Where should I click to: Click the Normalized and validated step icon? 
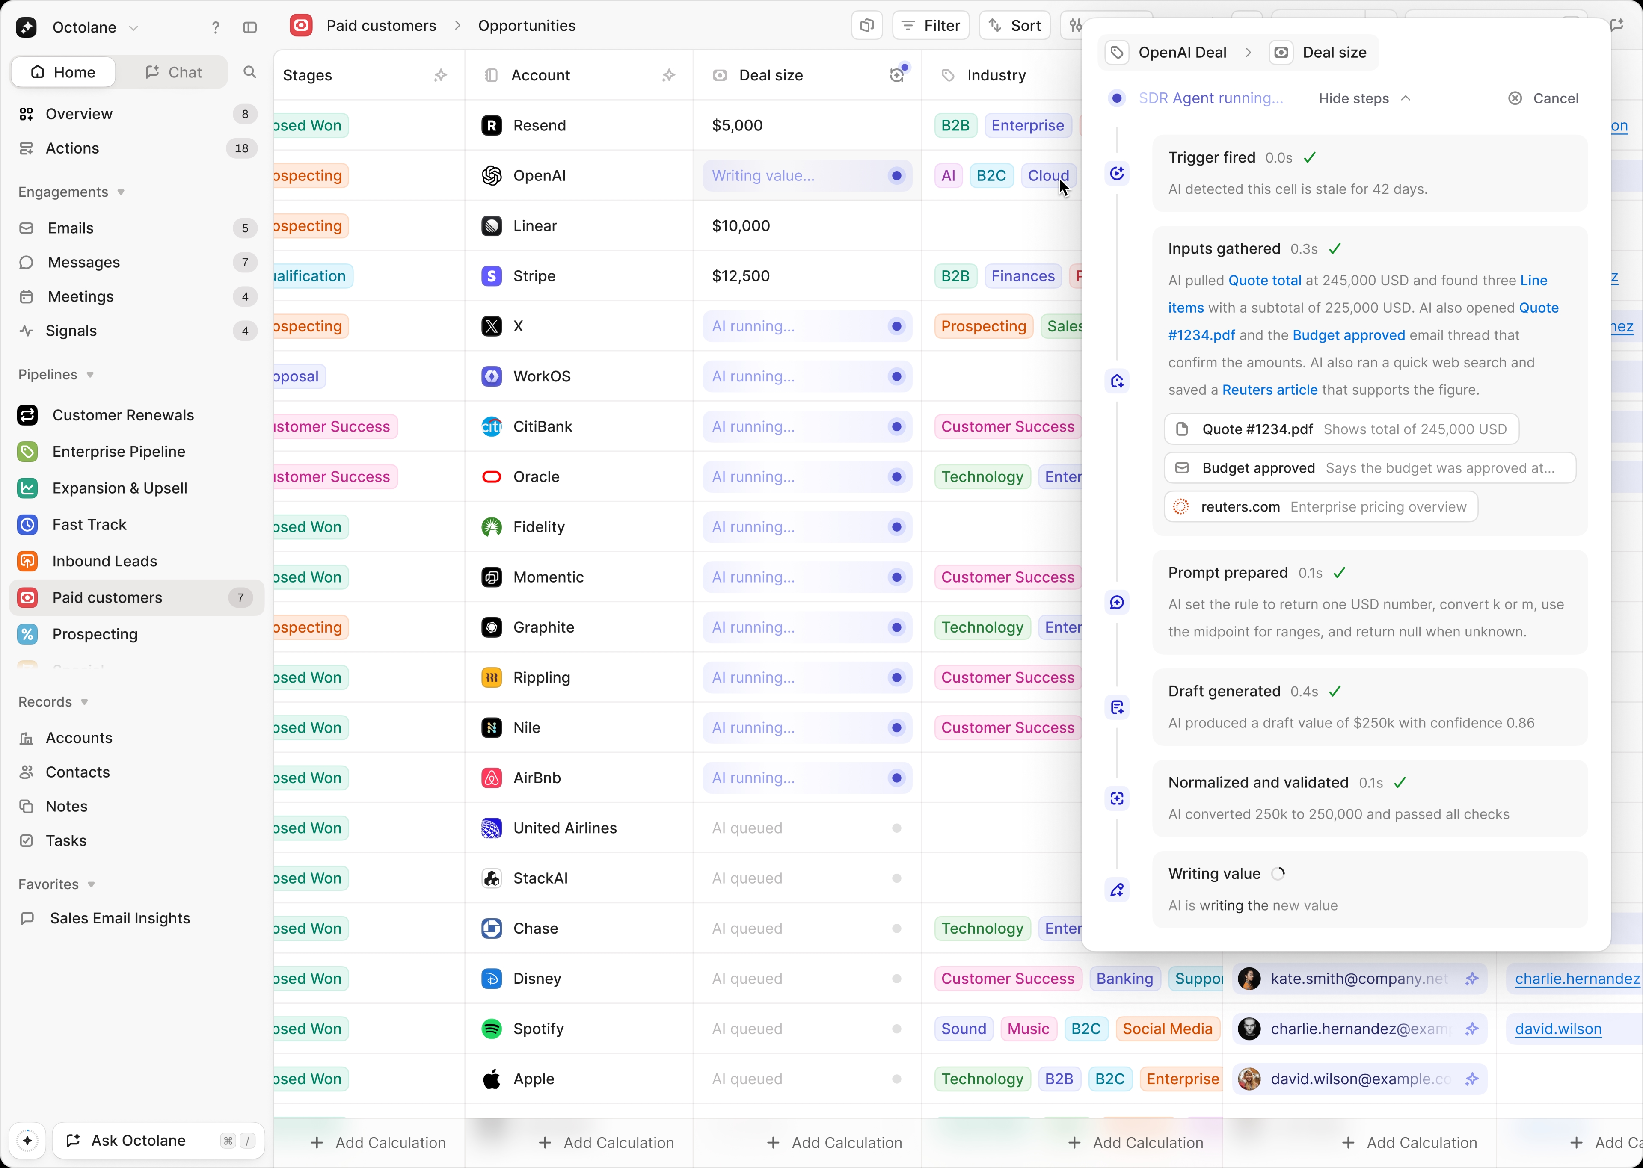click(1116, 799)
